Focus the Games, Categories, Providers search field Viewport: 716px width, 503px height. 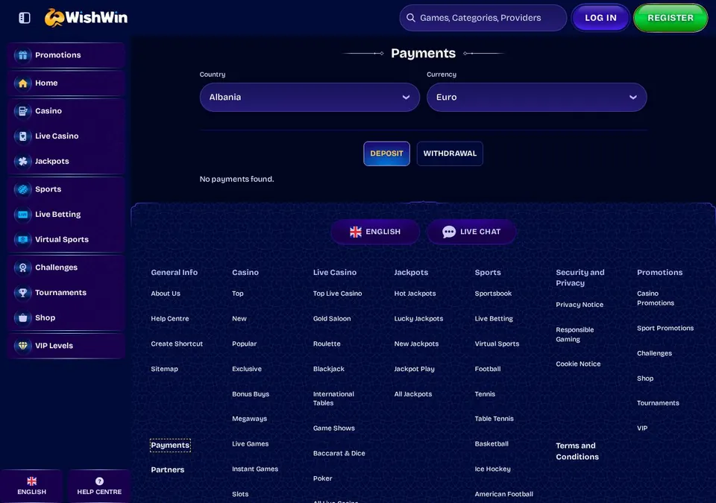coord(483,18)
